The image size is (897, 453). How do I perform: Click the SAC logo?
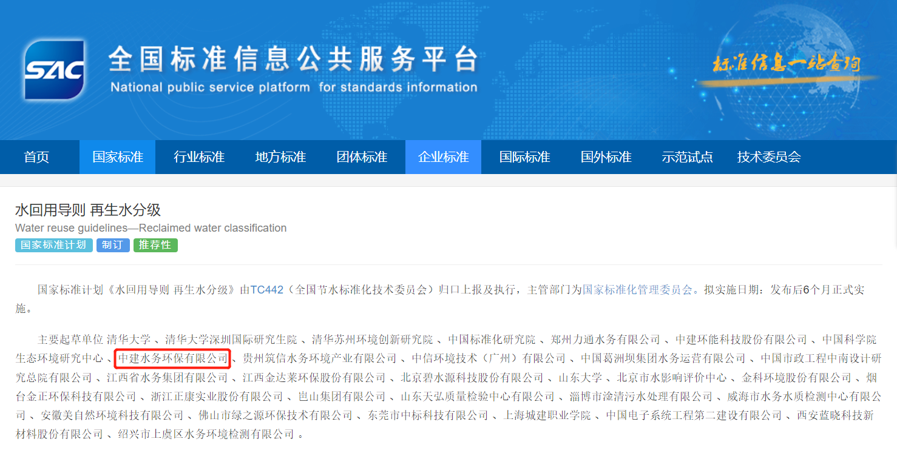[x=54, y=70]
